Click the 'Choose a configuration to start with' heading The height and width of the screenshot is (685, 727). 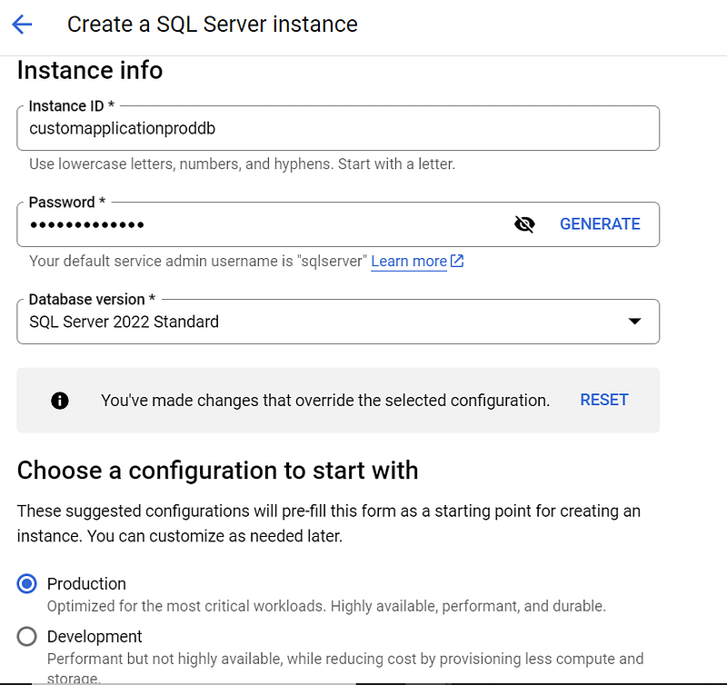tap(218, 471)
